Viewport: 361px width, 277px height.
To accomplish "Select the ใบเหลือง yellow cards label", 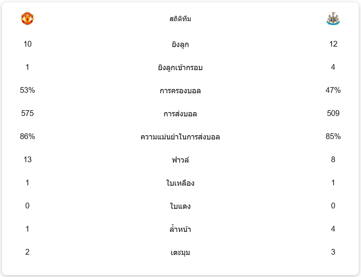I will (x=180, y=183).
